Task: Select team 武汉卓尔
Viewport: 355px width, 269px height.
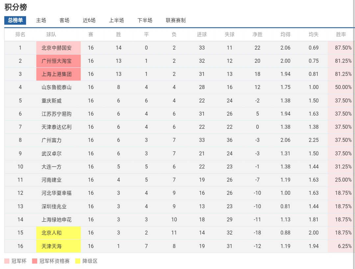Action: click(51, 154)
